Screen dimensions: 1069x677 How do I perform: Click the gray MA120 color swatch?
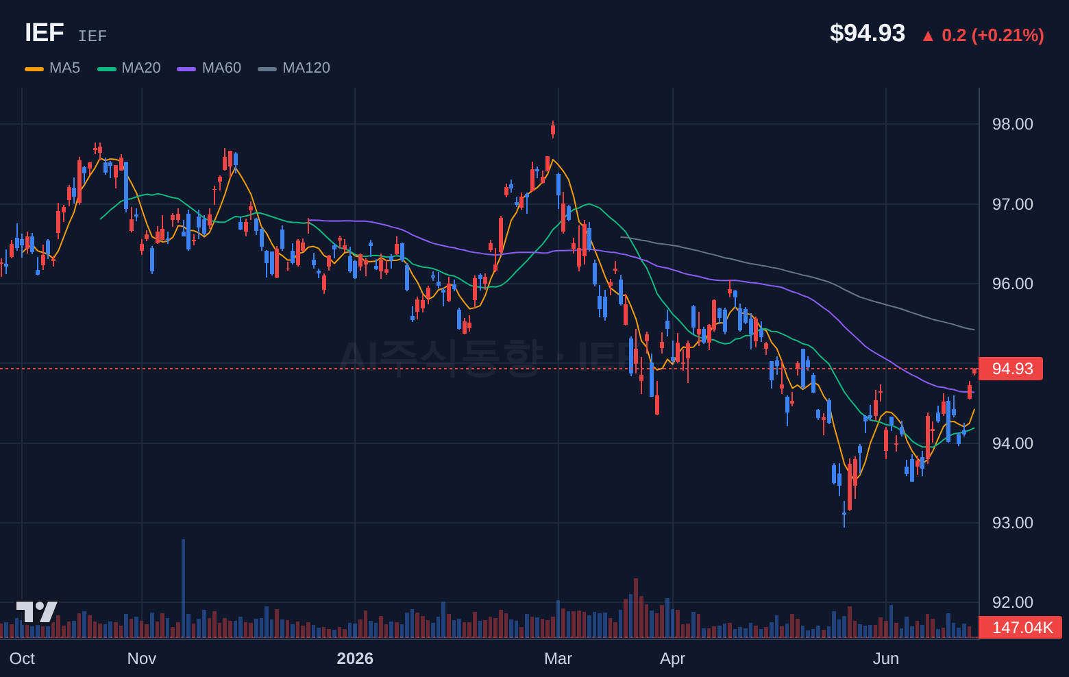point(267,69)
